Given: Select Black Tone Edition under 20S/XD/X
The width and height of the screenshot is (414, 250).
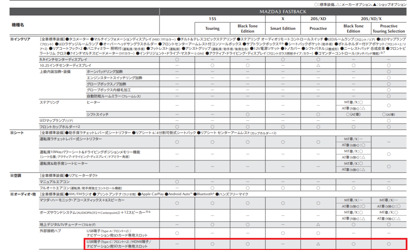Looking at the screenshot, I should click(354, 28).
